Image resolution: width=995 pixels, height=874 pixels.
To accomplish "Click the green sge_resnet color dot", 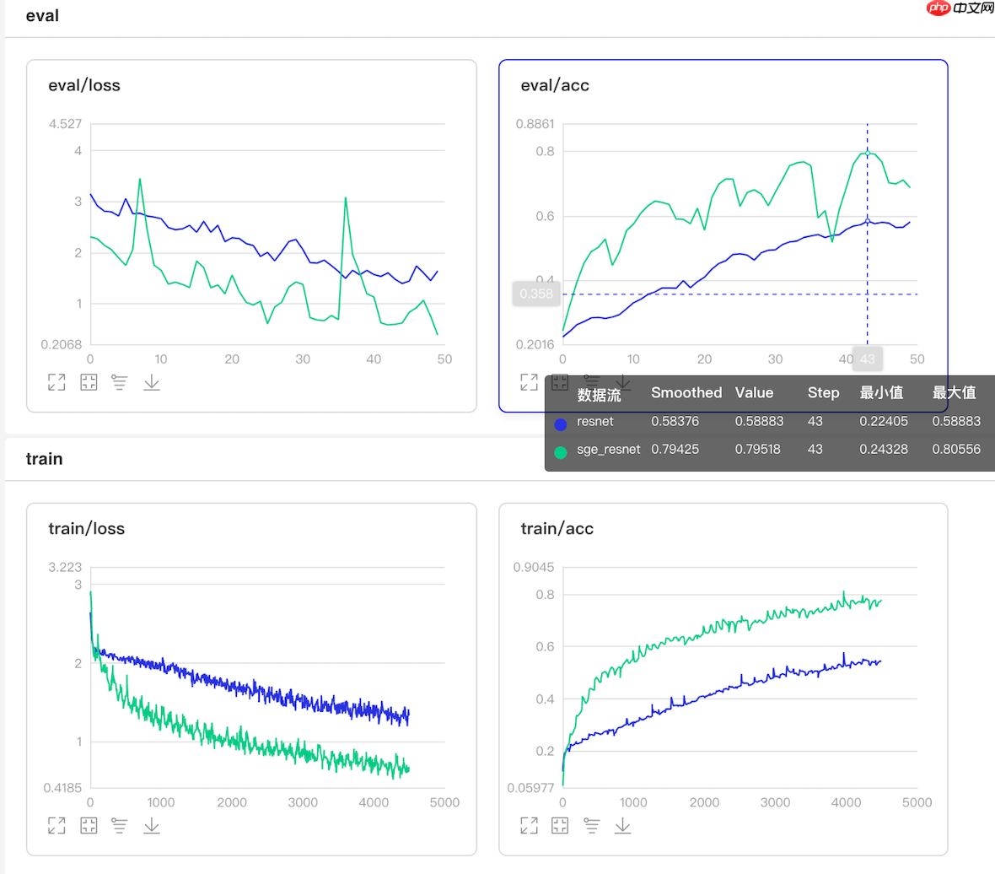I will [560, 450].
